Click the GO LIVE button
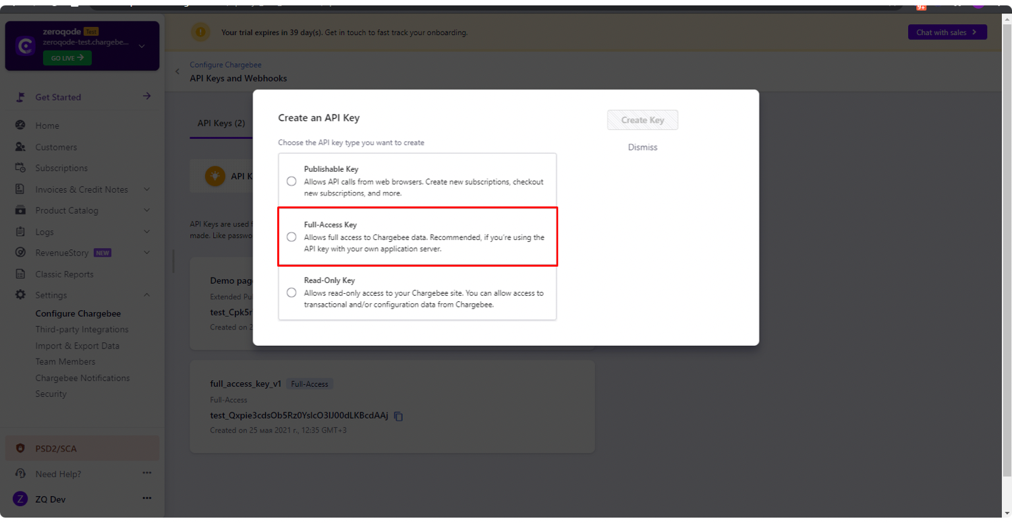Viewport: 1012px width, 523px height. tap(67, 58)
